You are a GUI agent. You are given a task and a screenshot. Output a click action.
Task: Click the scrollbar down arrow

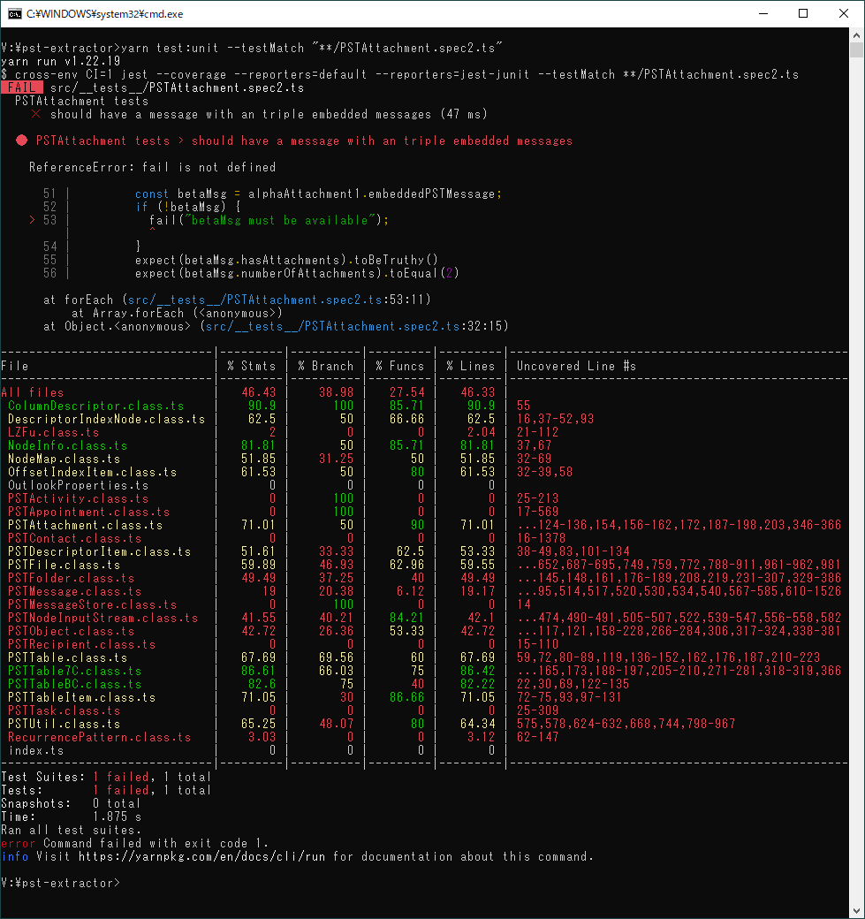tap(856, 911)
